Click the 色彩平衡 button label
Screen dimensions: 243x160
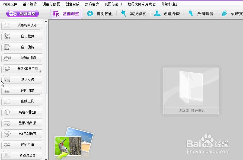27,145
